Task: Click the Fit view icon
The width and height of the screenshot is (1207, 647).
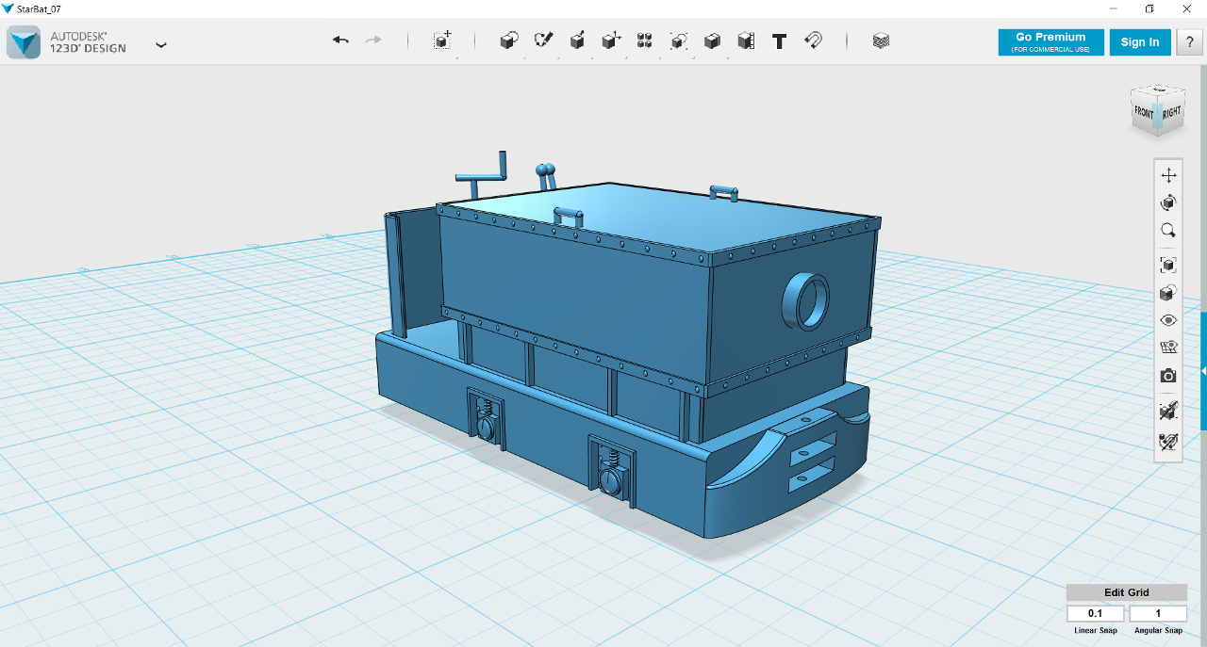Action: (1168, 265)
